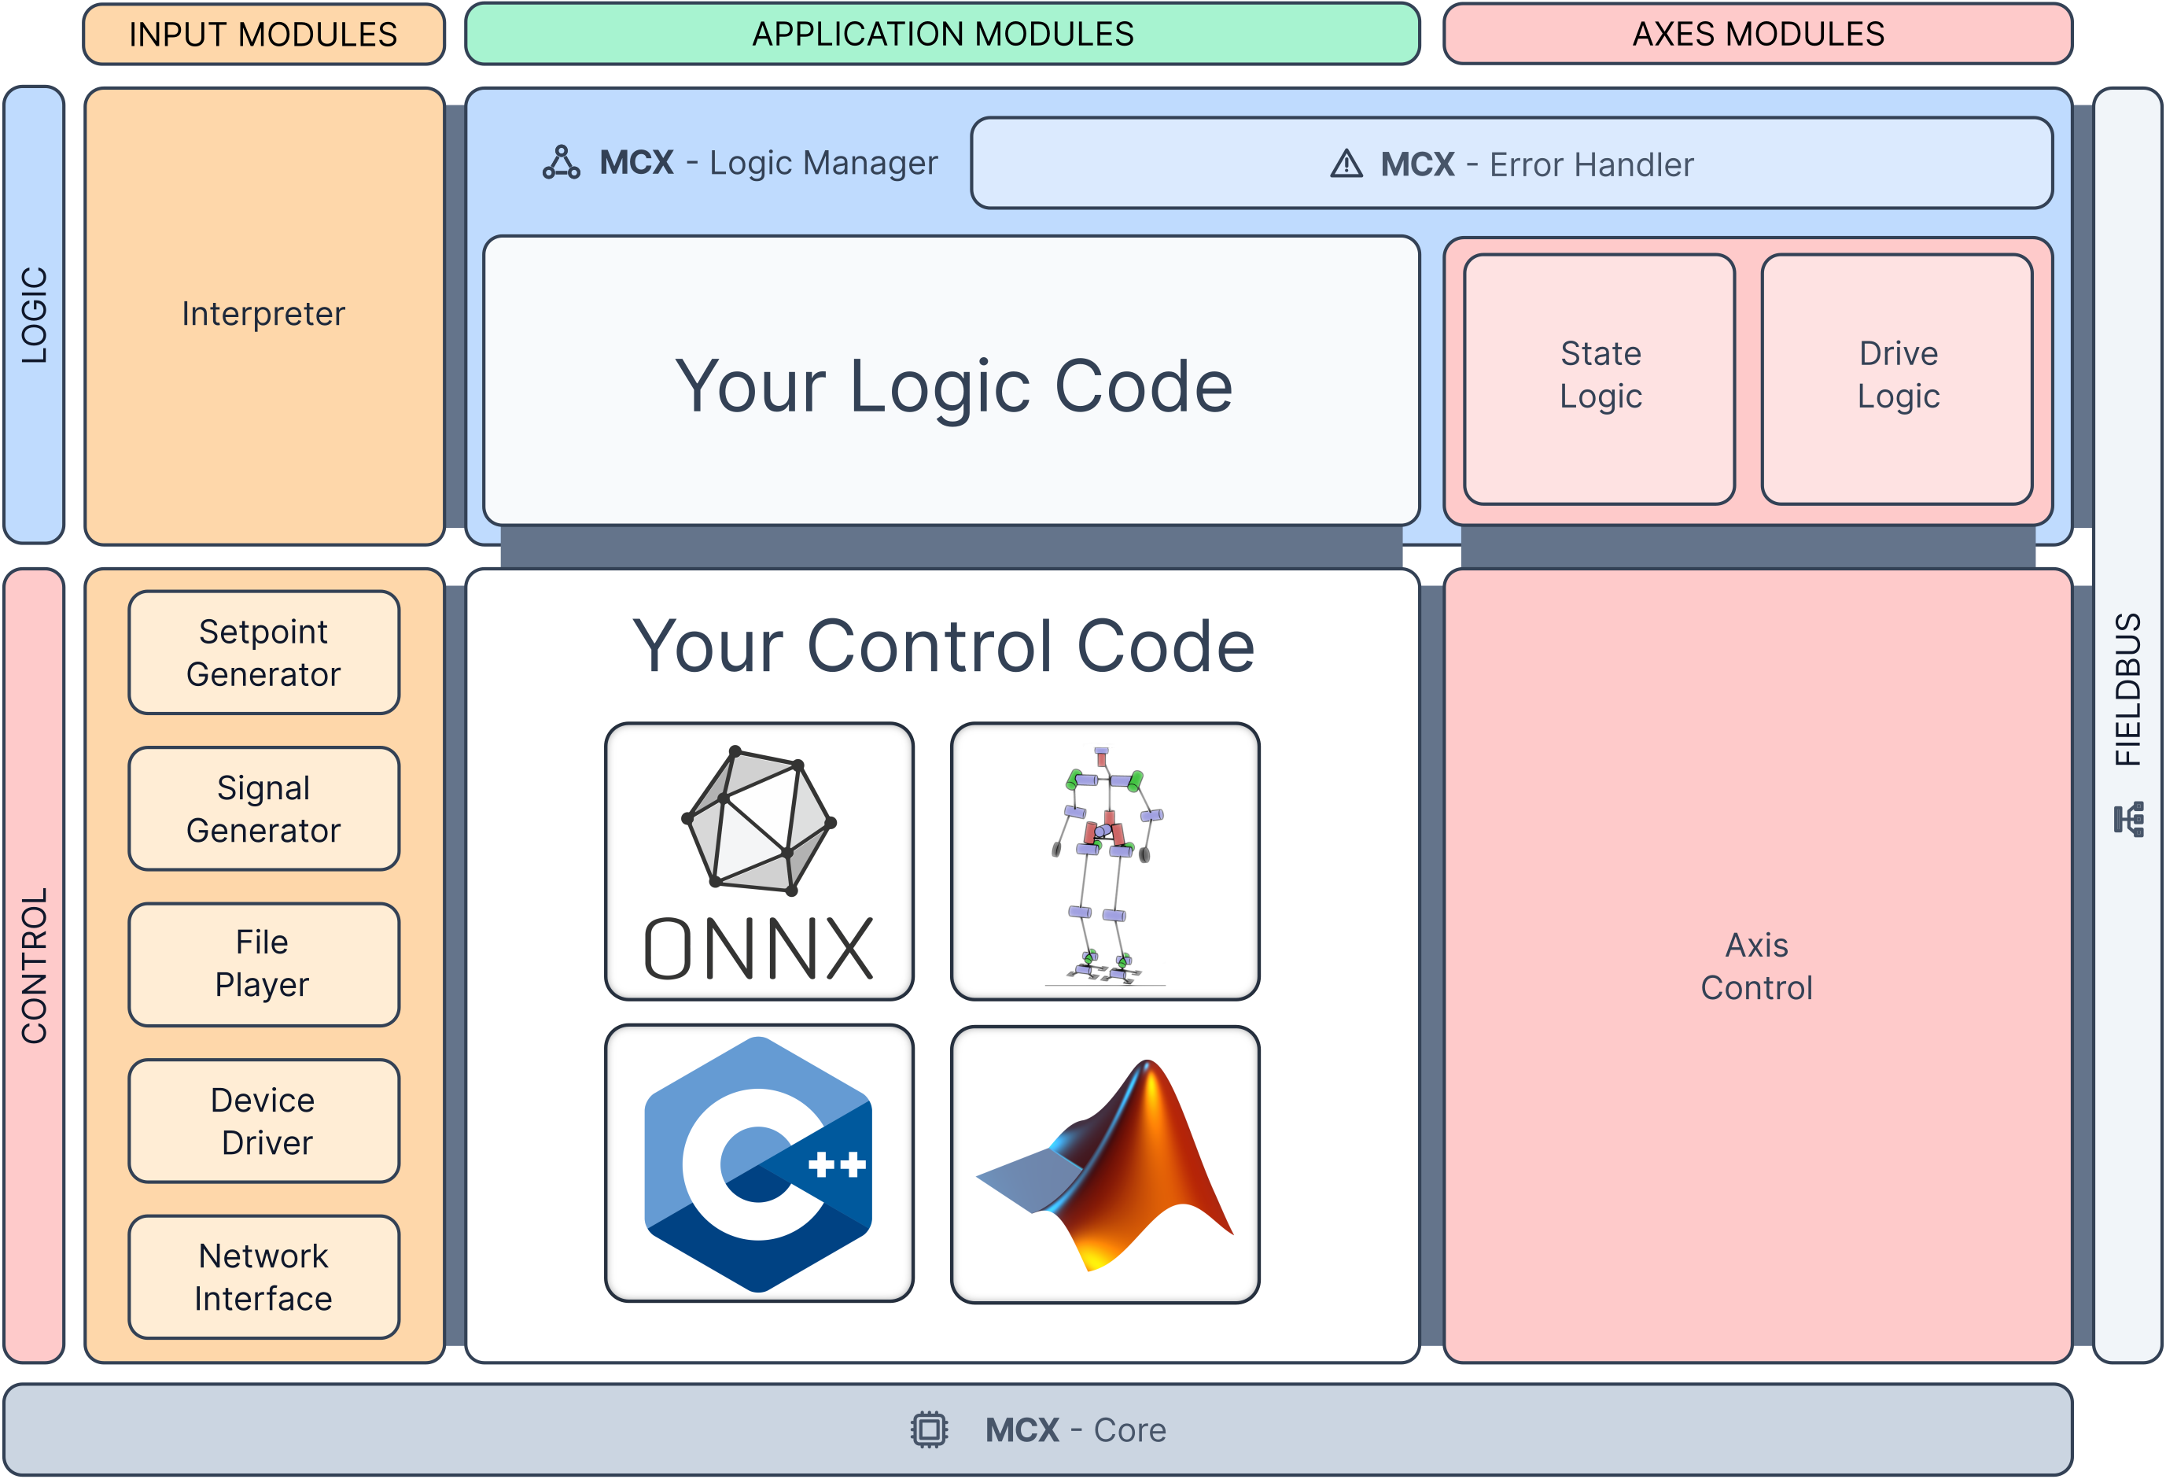Click the humanoid robot model tile

click(x=1104, y=861)
